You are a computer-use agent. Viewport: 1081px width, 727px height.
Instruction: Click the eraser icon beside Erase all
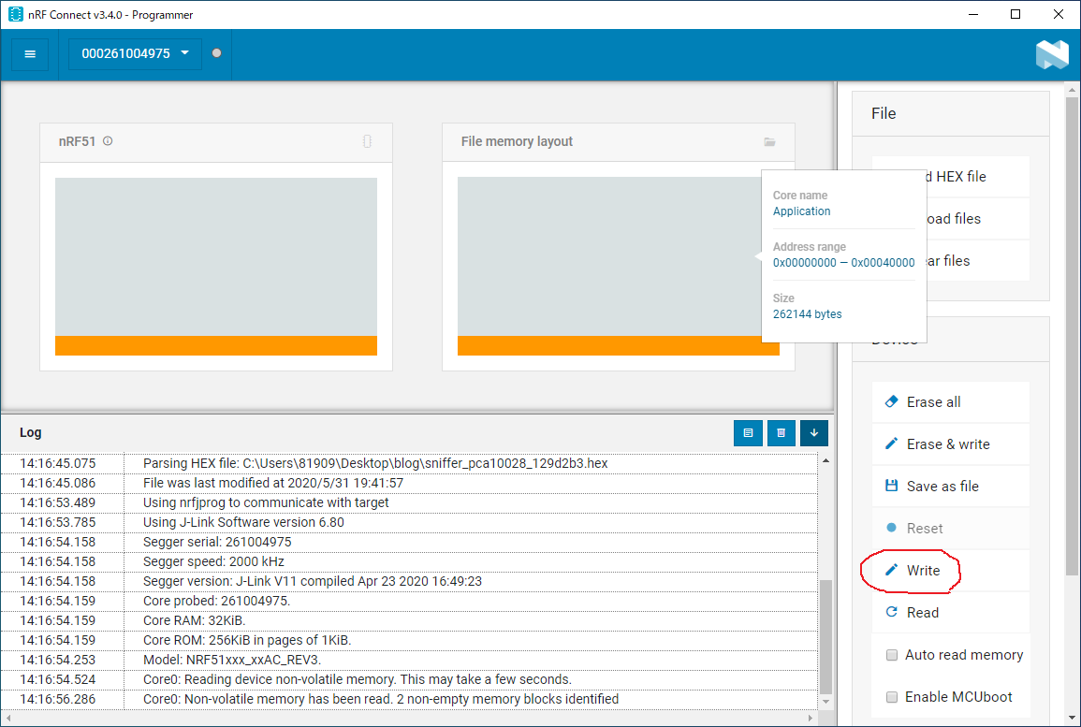891,401
